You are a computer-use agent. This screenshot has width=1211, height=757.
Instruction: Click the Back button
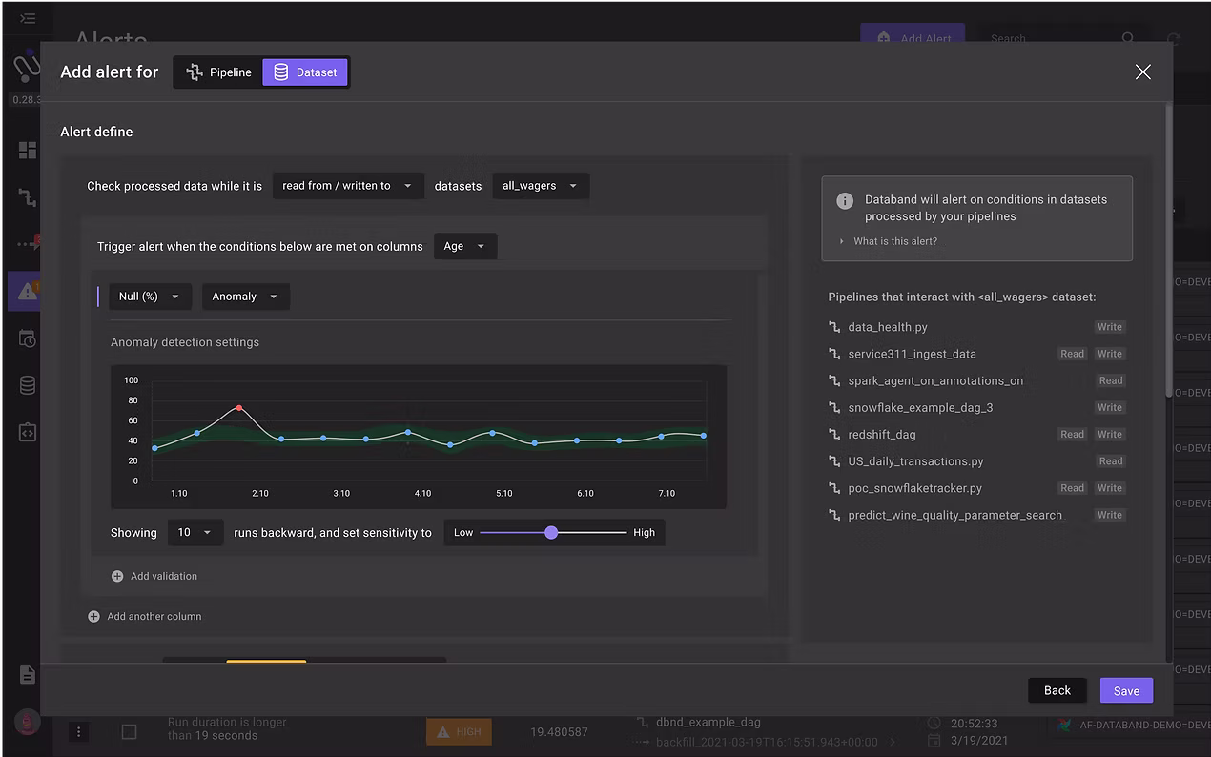tap(1057, 691)
